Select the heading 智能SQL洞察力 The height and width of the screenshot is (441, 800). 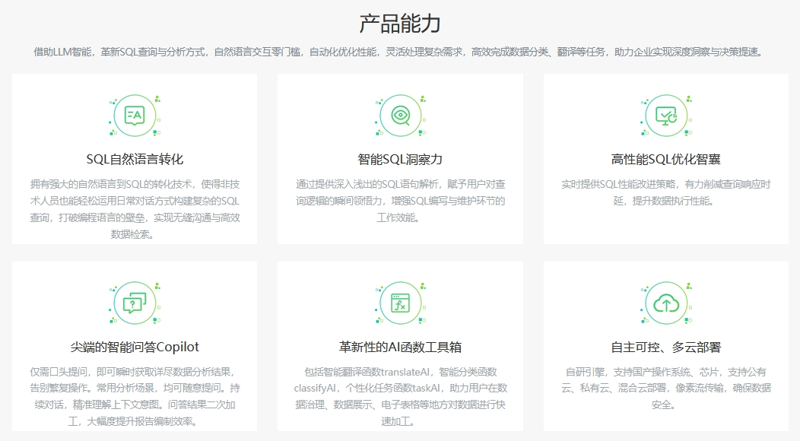tap(401, 159)
